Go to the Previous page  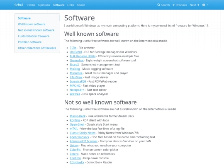click(x=180, y=5)
